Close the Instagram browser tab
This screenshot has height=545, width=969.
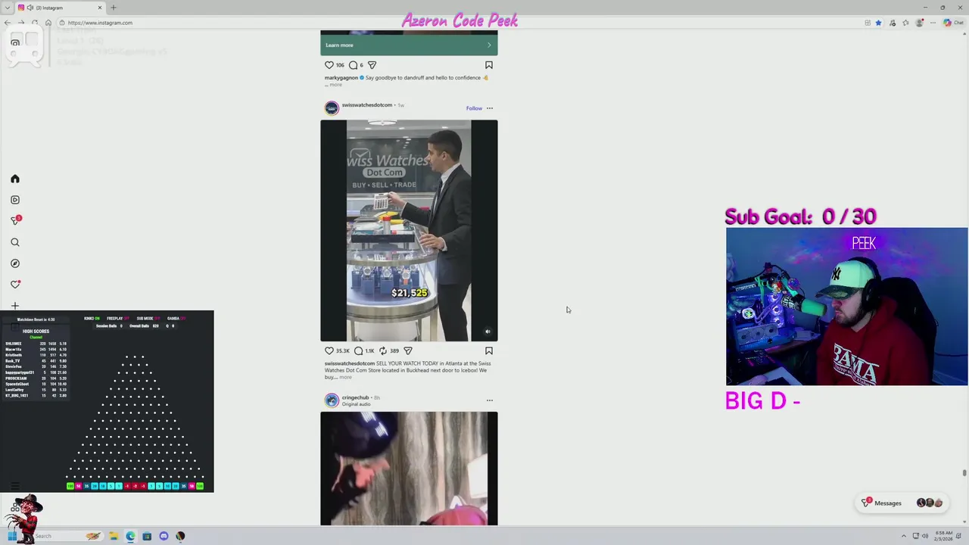coord(99,8)
